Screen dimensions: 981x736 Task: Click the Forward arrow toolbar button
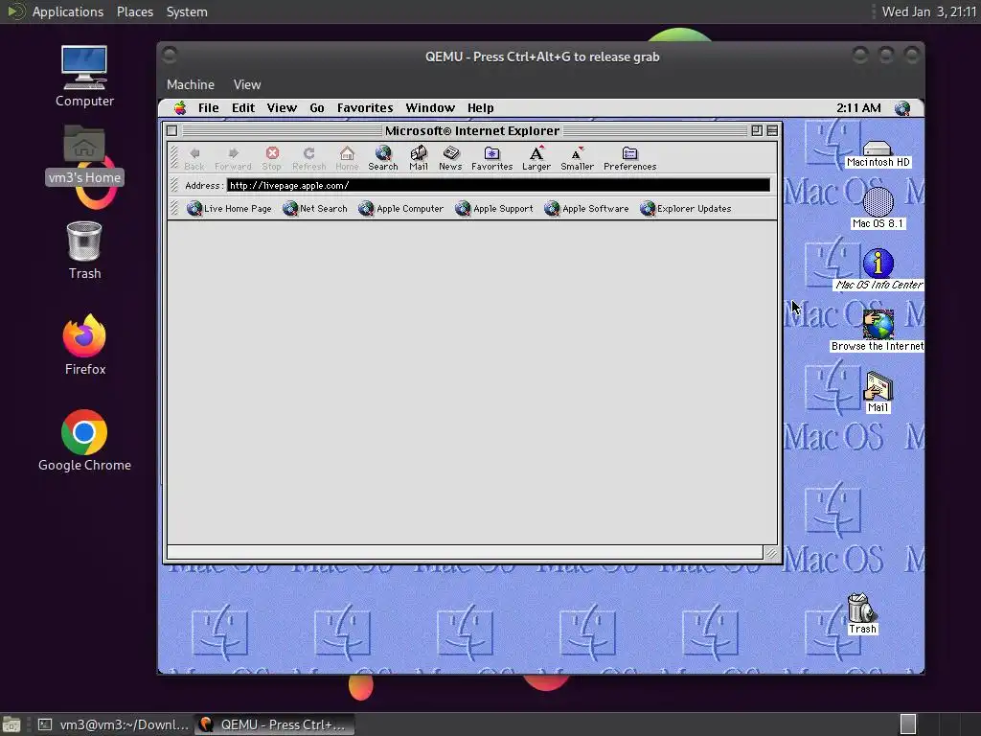[x=233, y=158]
